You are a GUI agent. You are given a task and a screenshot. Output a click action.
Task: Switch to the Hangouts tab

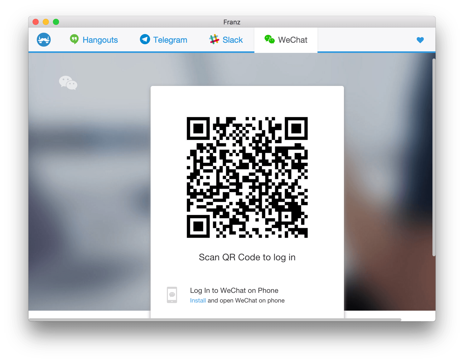(x=94, y=40)
